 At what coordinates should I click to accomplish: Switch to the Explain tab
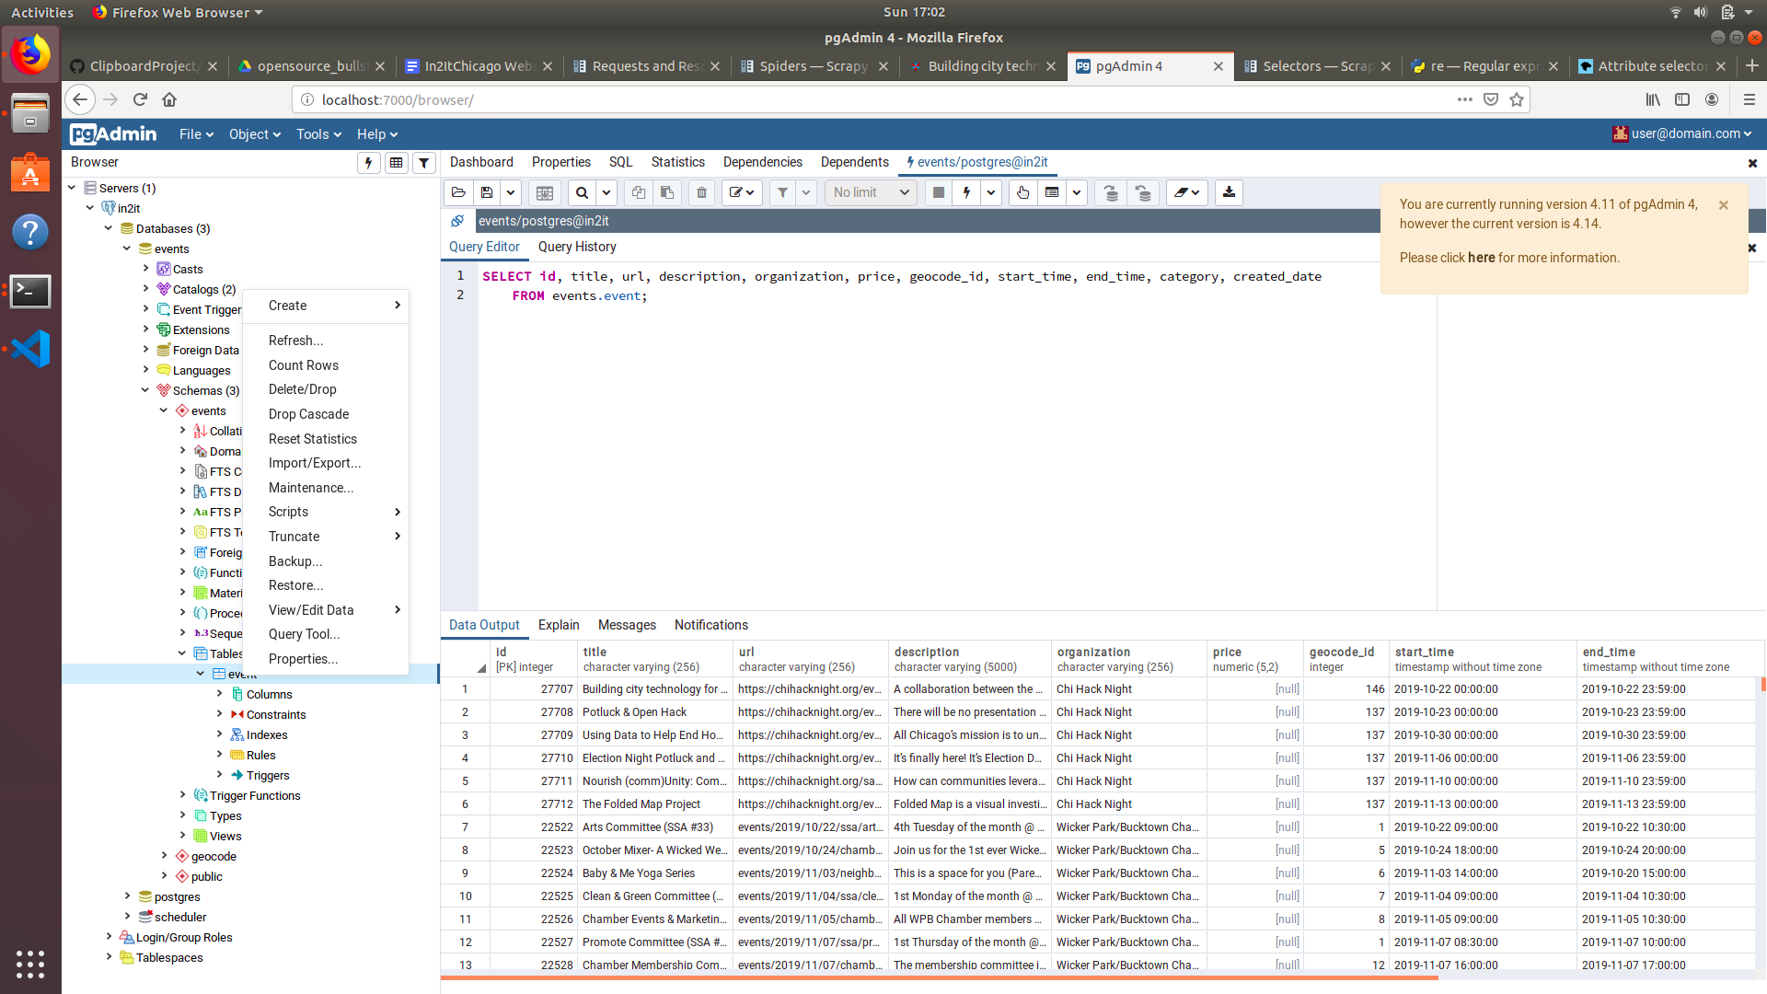pos(559,625)
